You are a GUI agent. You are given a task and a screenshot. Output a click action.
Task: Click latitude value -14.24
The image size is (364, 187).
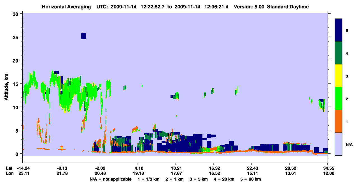(x=23, y=168)
